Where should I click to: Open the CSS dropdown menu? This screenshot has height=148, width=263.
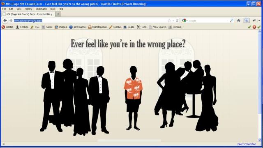click(35, 27)
